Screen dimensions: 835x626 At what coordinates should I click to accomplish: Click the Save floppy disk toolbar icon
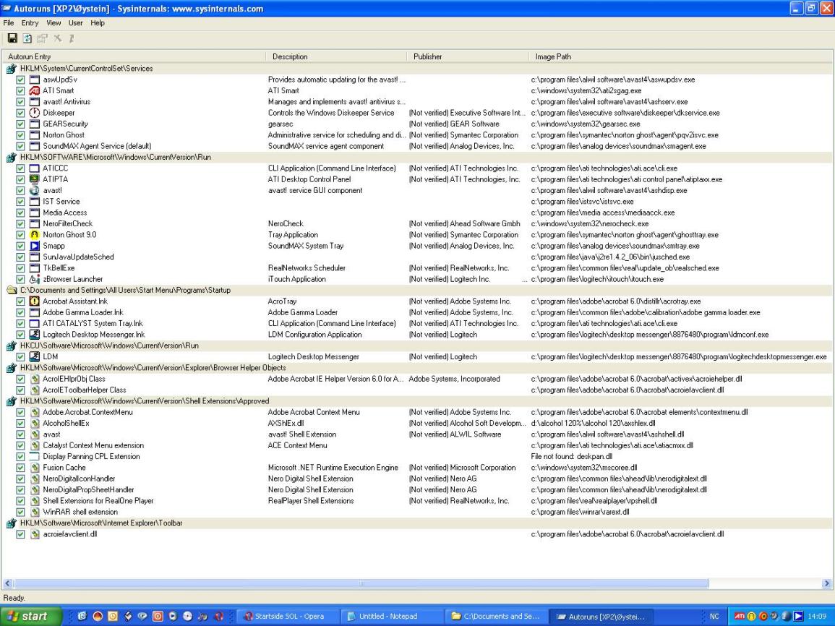pos(12,38)
